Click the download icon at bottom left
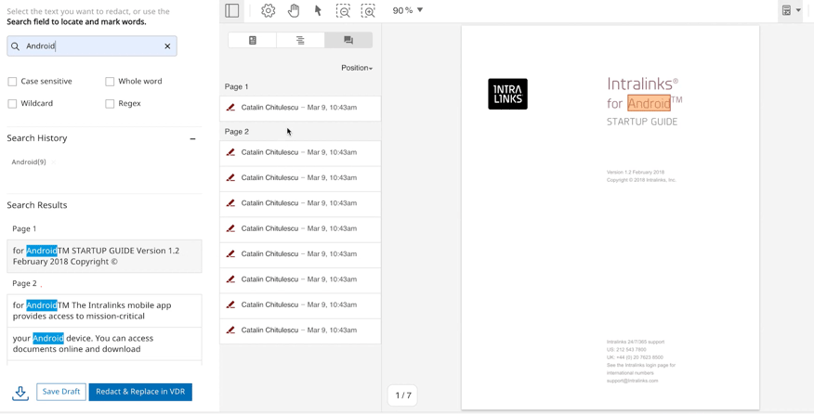 coord(20,393)
